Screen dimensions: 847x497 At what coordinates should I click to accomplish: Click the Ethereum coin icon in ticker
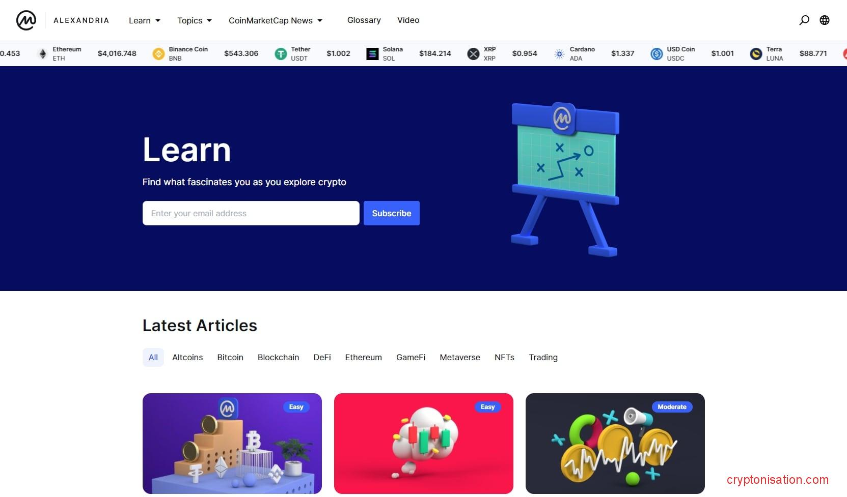click(x=43, y=53)
